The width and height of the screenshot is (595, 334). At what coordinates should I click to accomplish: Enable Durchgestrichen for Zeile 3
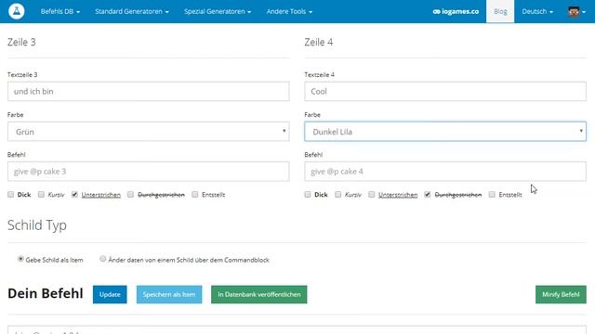click(x=130, y=194)
